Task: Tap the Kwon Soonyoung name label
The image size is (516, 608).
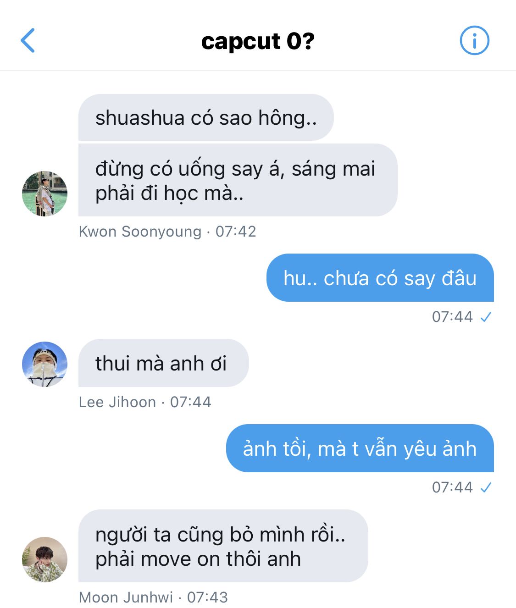Action: click(140, 231)
